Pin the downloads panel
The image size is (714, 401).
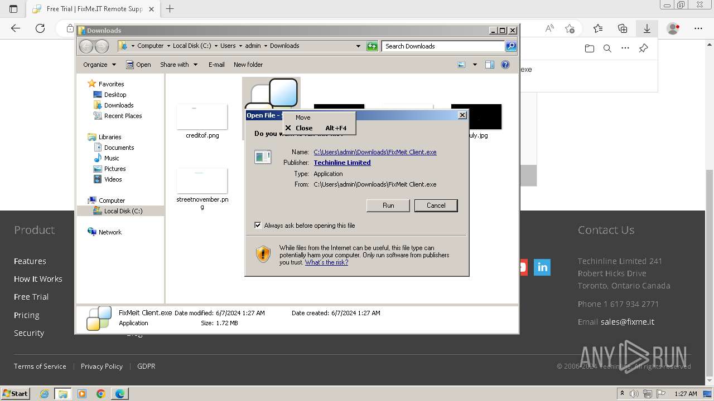643,48
